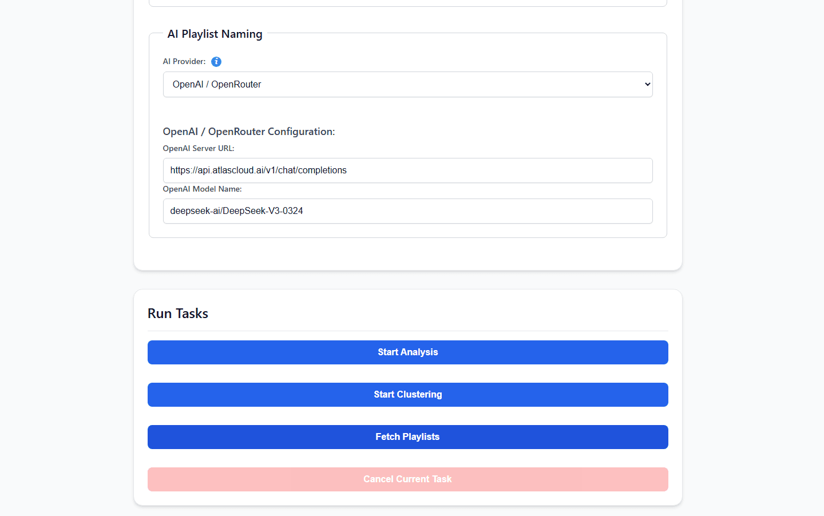Open the AI Provider dropdown
The width and height of the screenshot is (824, 516).
[407, 84]
